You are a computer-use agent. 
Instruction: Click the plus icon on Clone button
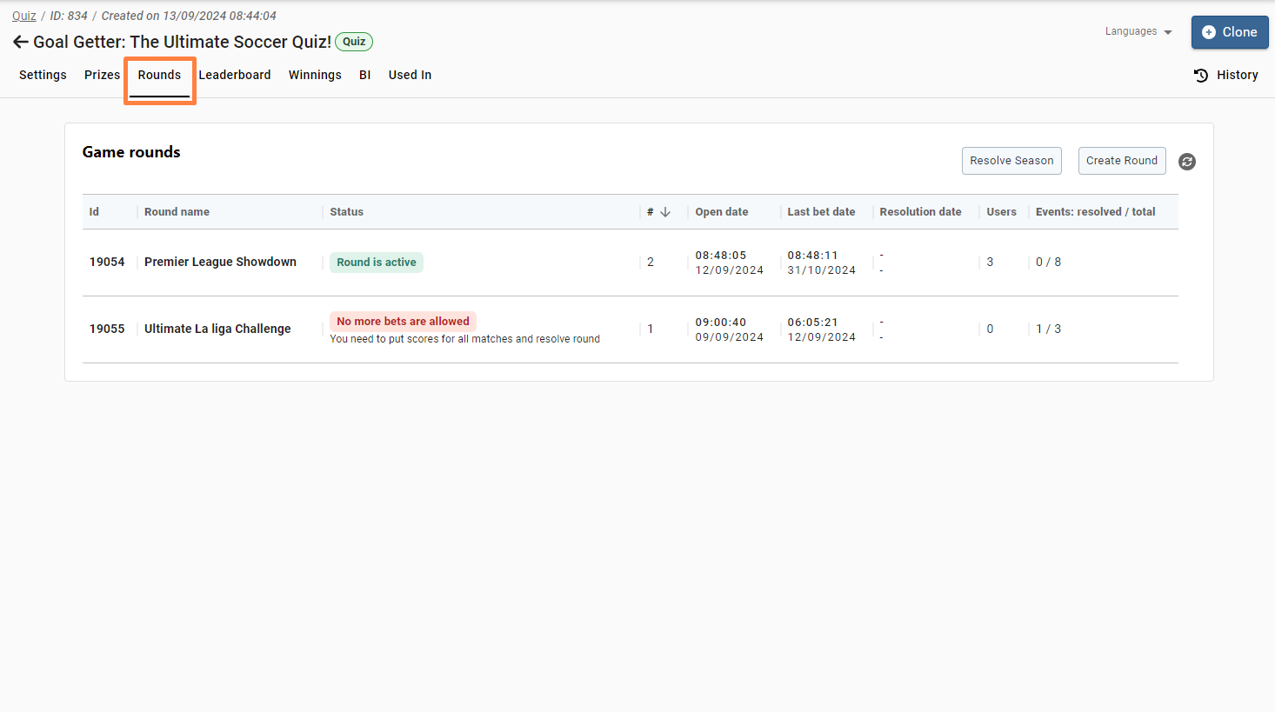(1208, 32)
